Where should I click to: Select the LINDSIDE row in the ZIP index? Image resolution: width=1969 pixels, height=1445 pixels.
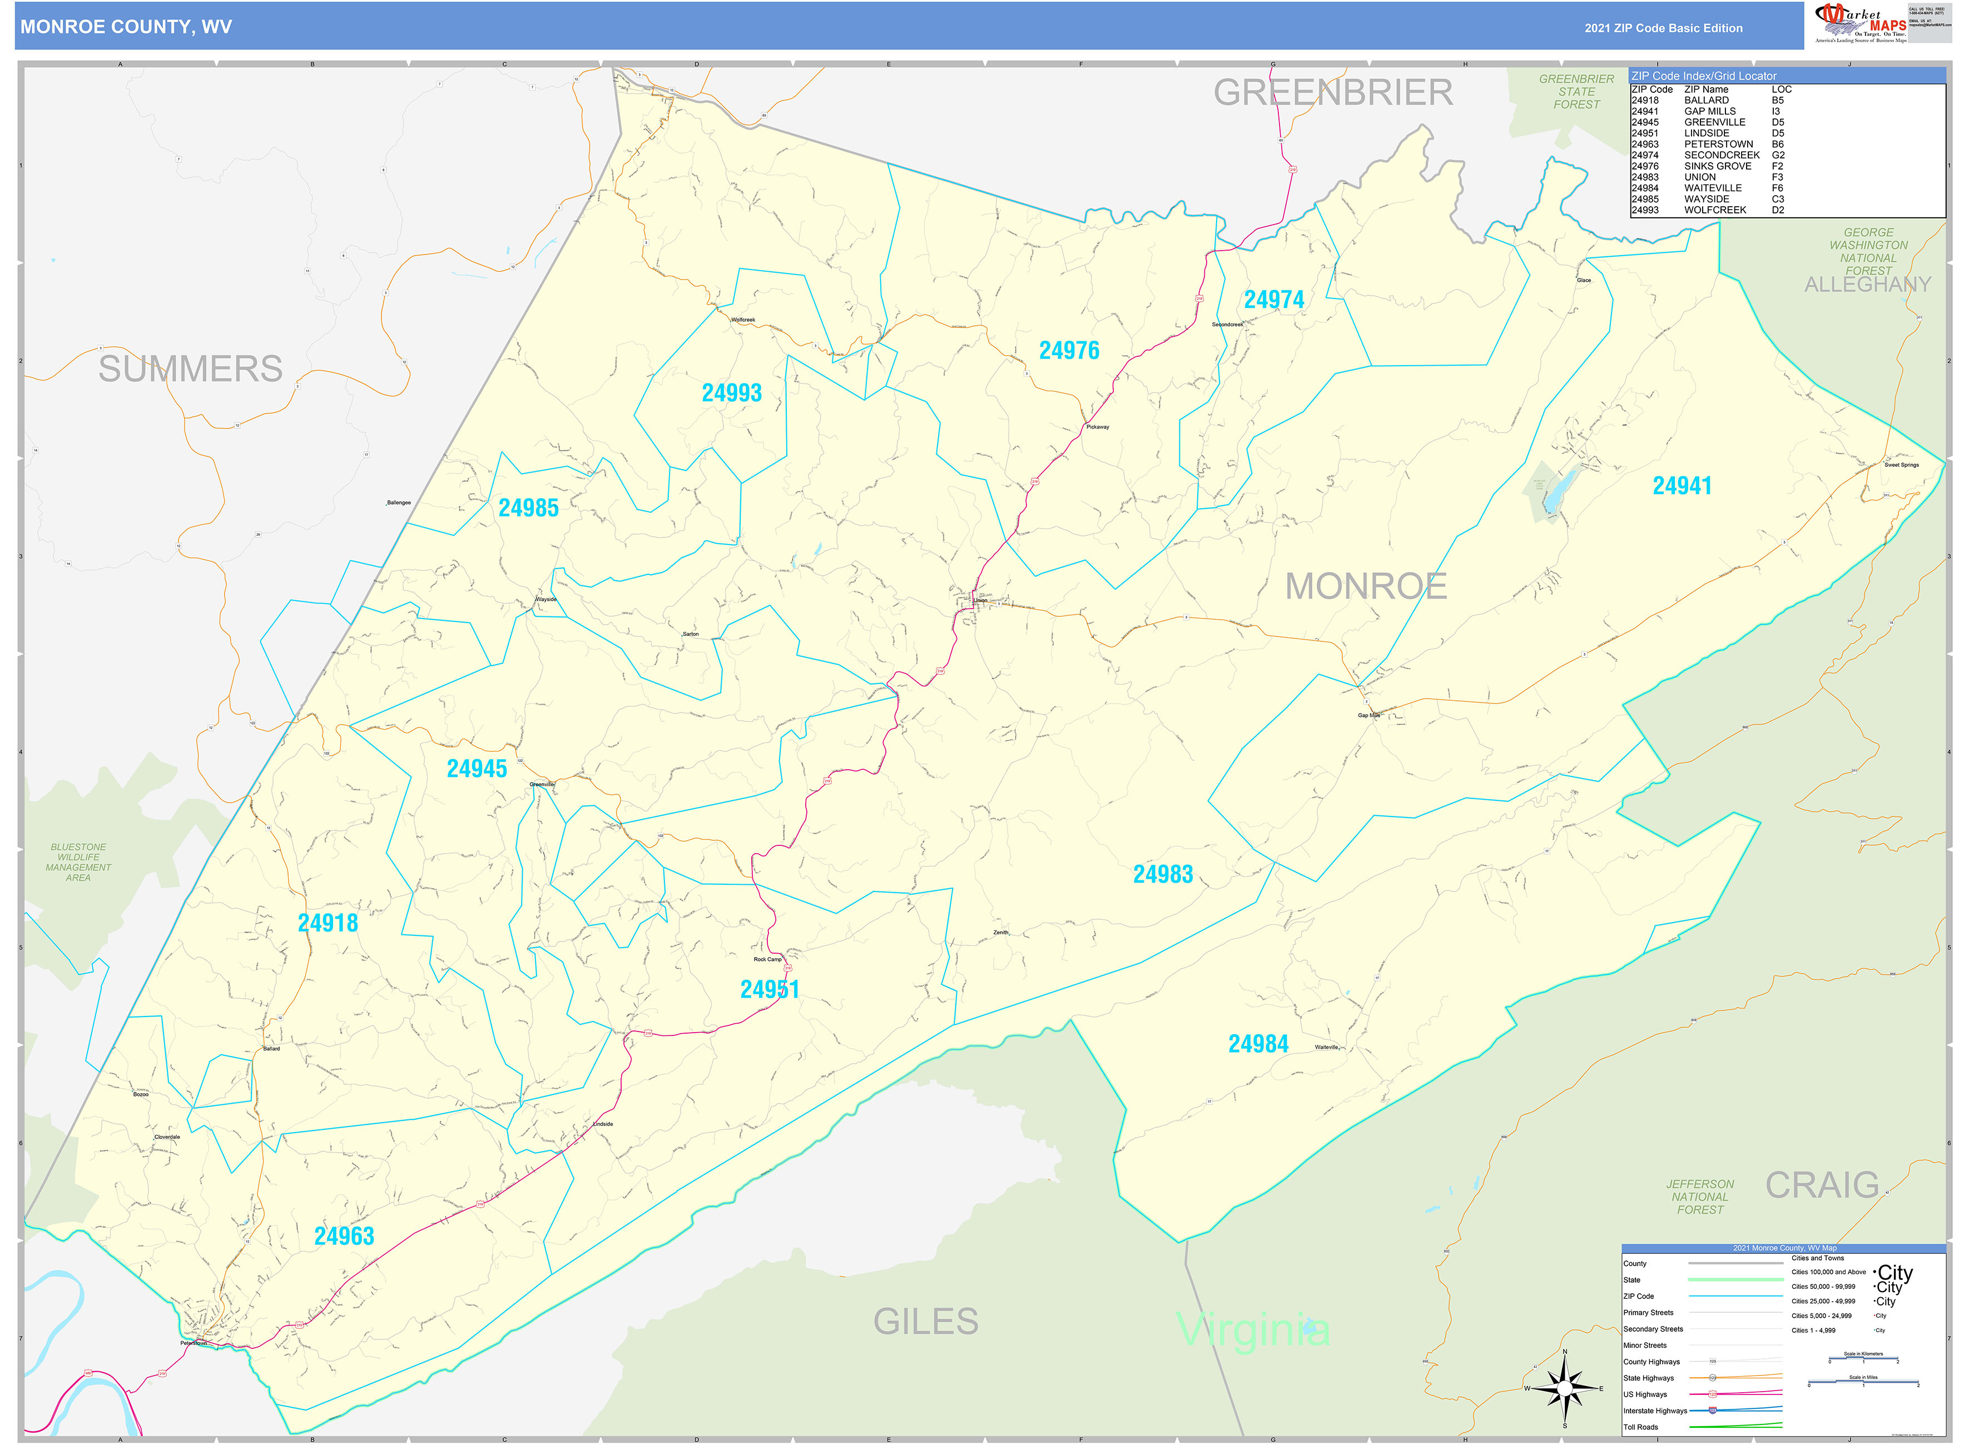pos(1707,133)
